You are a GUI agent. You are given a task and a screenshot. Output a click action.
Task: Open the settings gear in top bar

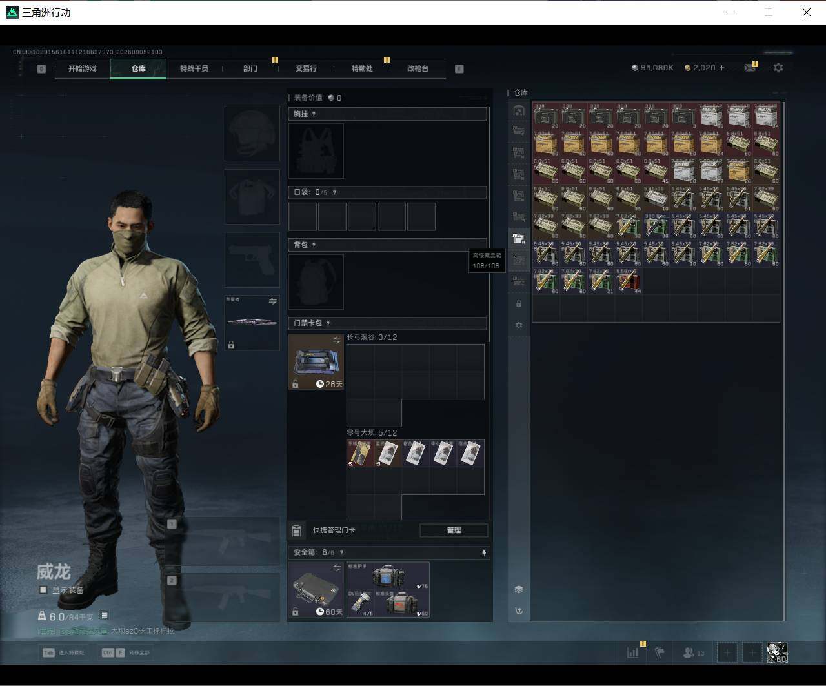tap(778, 68)
